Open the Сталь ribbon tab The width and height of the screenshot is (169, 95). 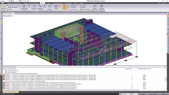pyautogui.click(x=76, y=3)
